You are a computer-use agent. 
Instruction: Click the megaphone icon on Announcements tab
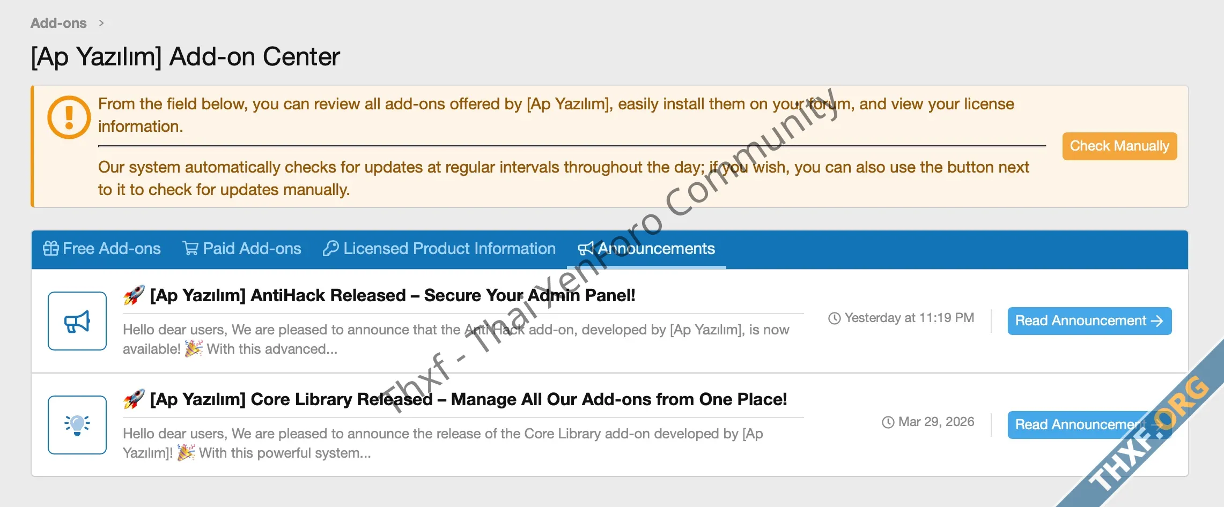586,249
